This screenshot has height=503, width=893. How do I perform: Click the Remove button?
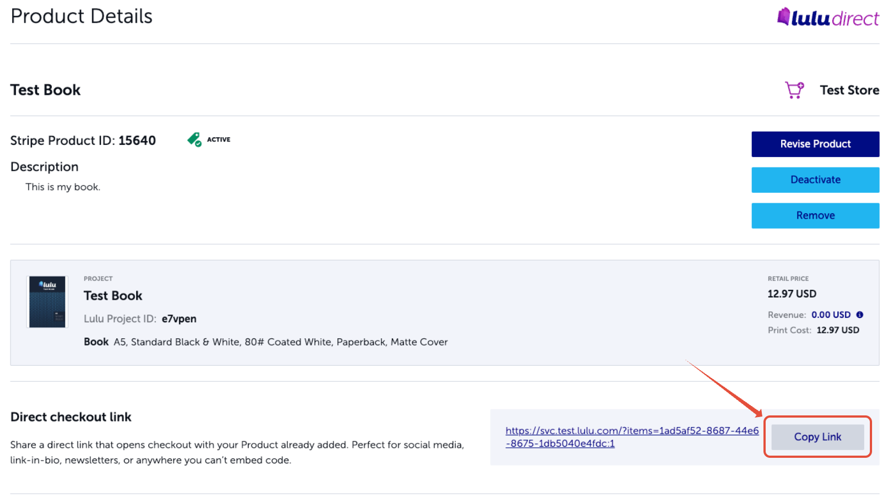point(815,215)
